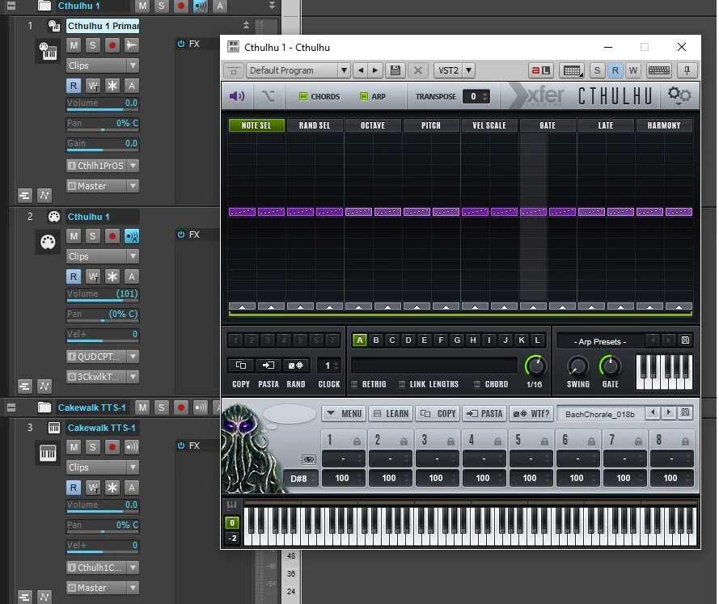Click input echo icon on Cthulhu 1 track 2

pyautogui.click(x=132, y=236)
